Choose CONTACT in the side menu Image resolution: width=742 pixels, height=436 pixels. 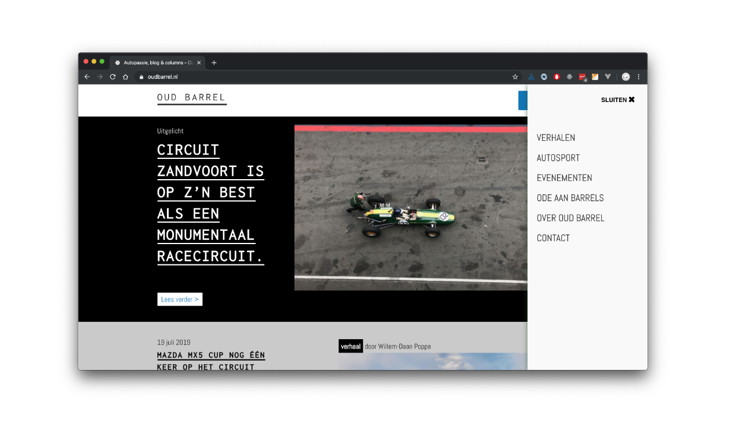[x=553, y=238]
